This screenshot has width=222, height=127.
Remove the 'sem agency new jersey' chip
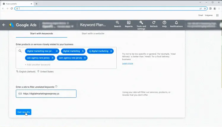click(x=85, y=58)
